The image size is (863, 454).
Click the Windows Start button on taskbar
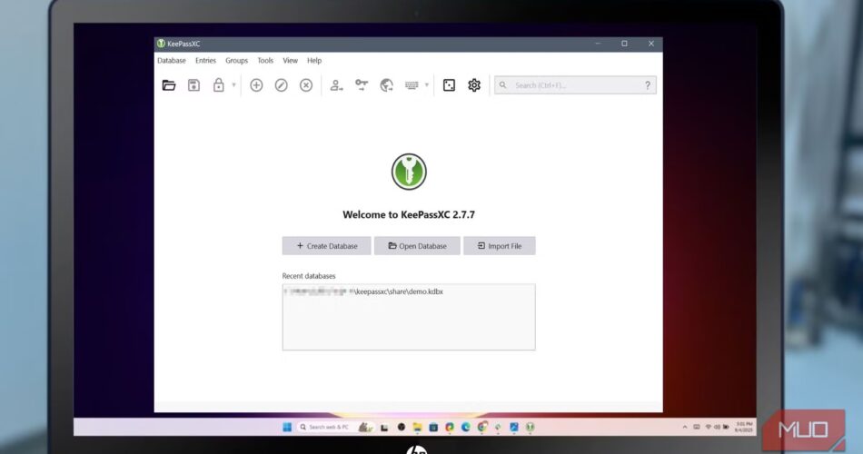click(x=287, y=427)
